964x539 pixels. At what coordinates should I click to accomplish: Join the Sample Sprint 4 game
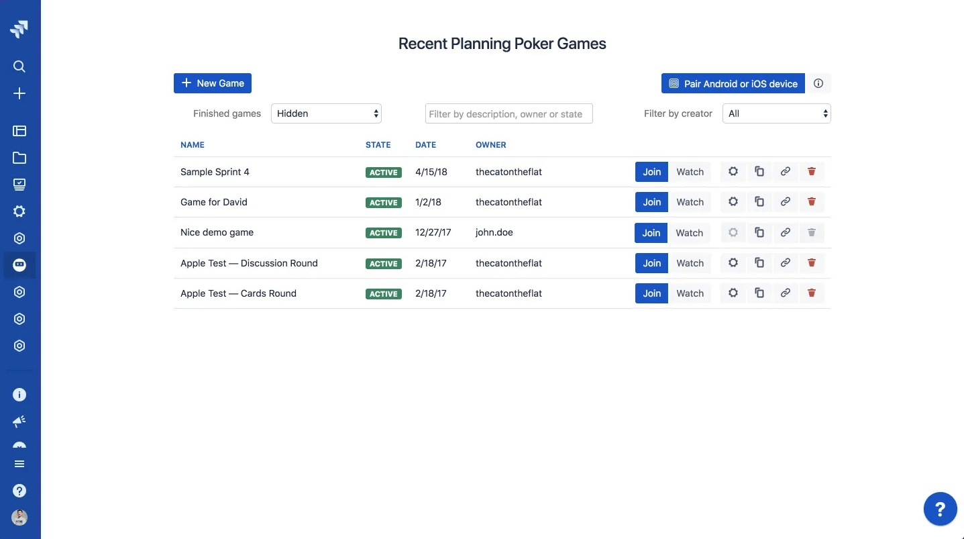[651, 171]
